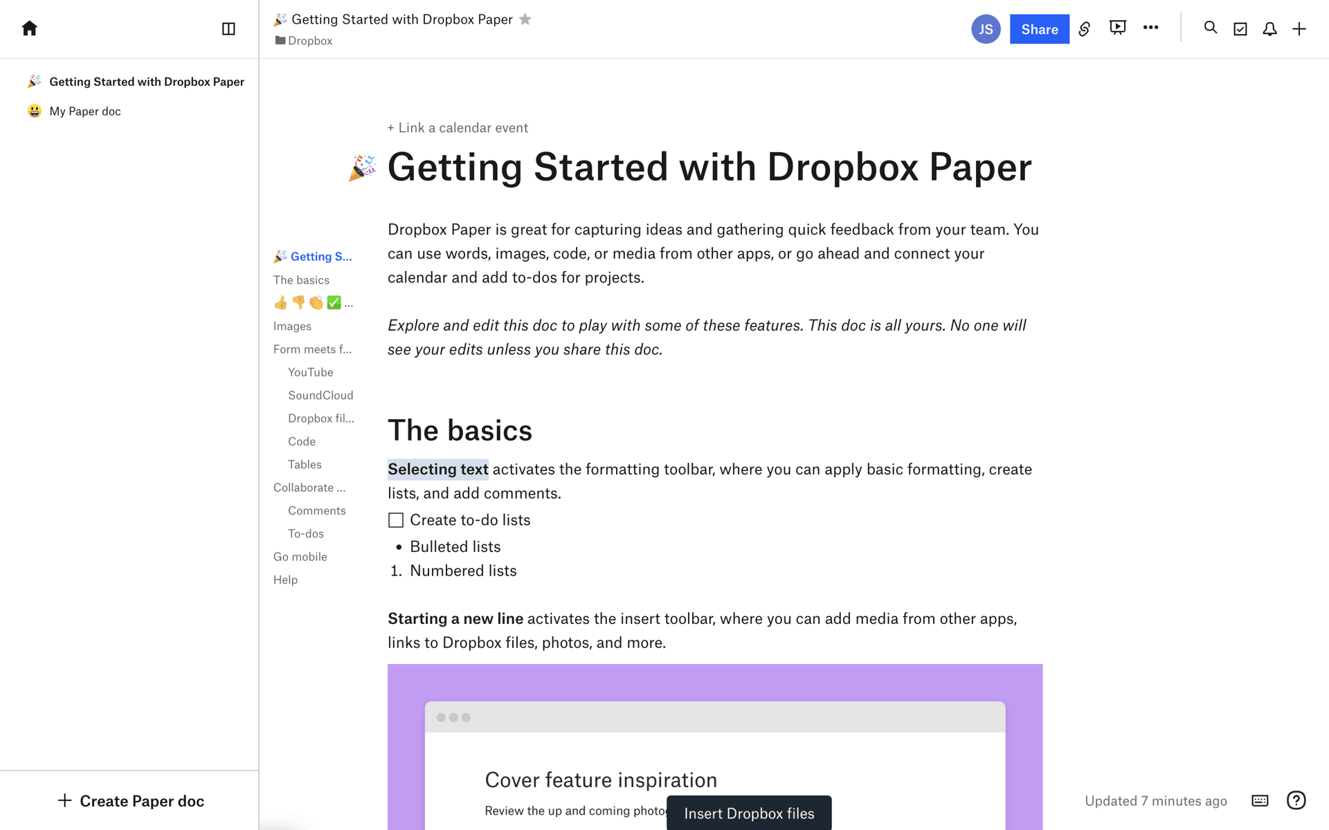This screenshot has height=830, width=1329.
Task: Jump to Dropbox fil... outline entry
Action: click(x=321, y=418)
